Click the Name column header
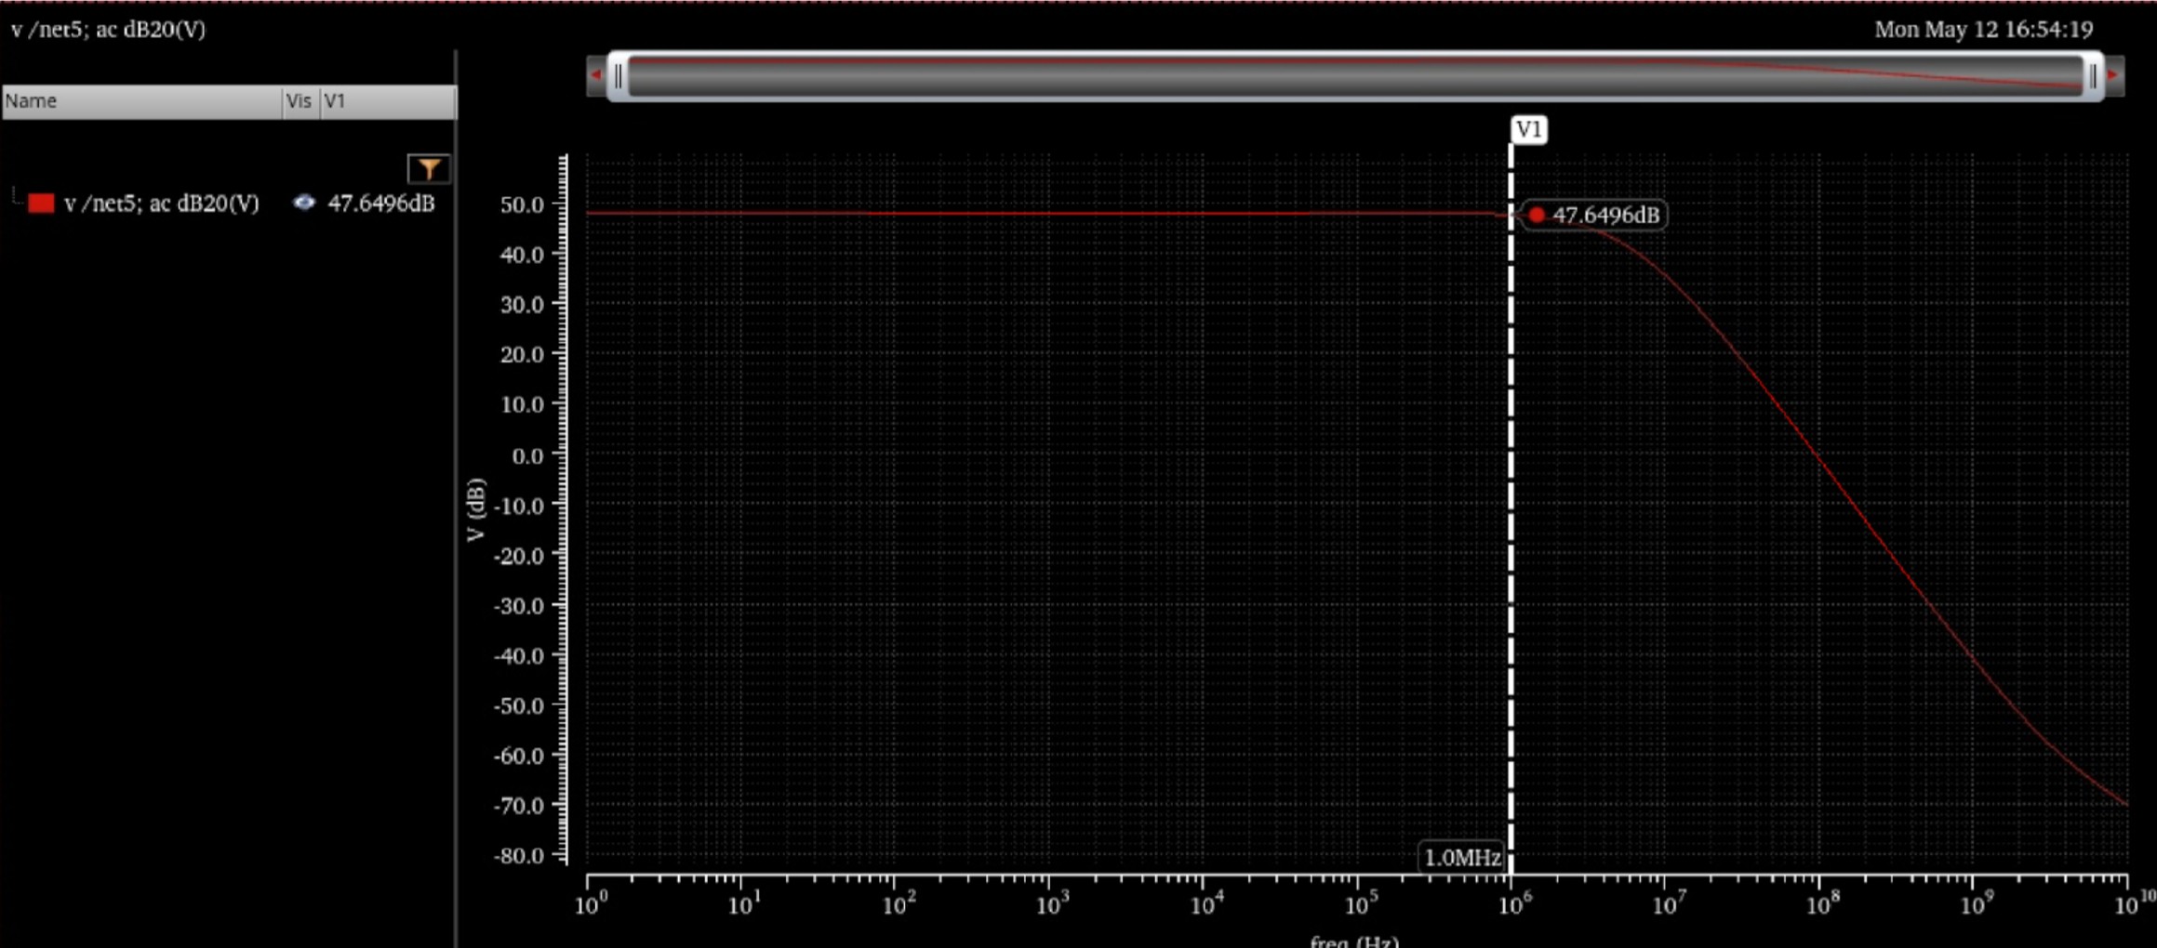This screenshot has width=2157, height=948. pos(141,101)
